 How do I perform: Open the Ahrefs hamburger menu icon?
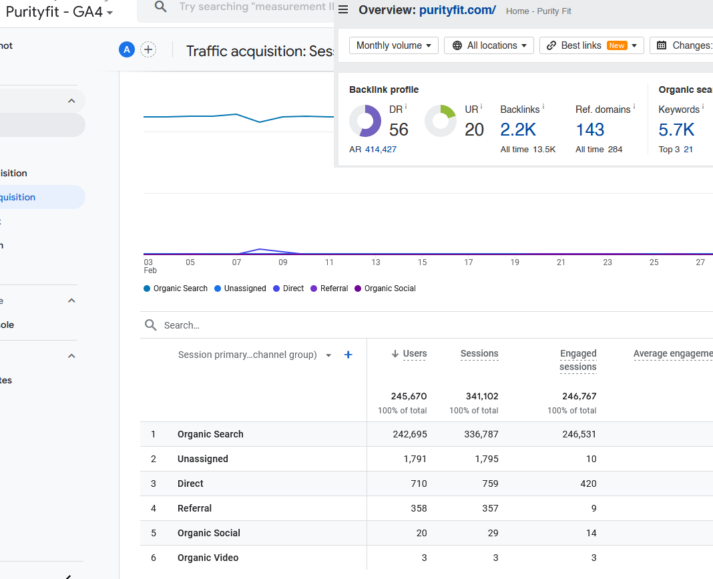343,9
